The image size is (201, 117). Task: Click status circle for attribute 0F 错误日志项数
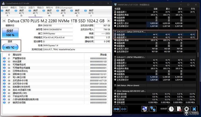(4, 102)
